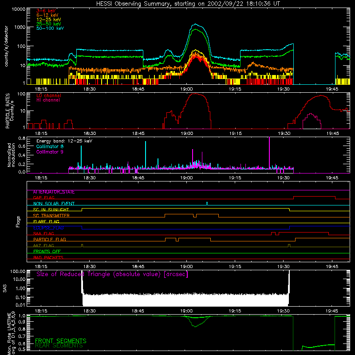355x355 pixels.
Task: Click the GAP_FLAG label
Action: 43,197
